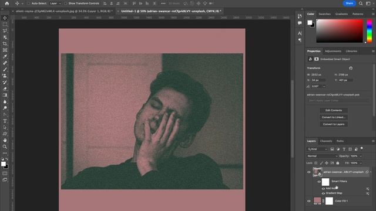The image size is (376, 211).
Task: Select the Pen tool
Action: pyautogui.click(x=5, y=115)
